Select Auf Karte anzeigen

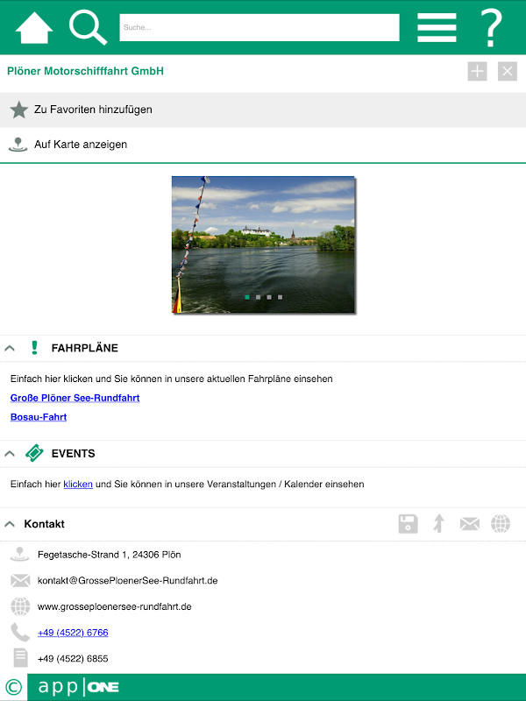pos(263,145)
